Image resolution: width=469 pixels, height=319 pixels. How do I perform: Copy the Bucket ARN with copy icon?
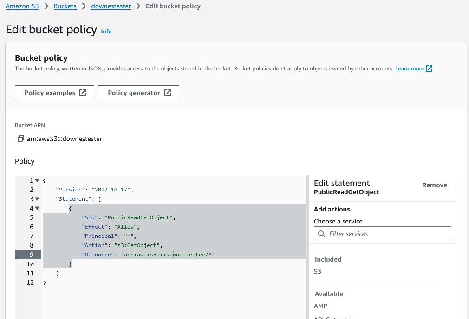tap(20, 139)
